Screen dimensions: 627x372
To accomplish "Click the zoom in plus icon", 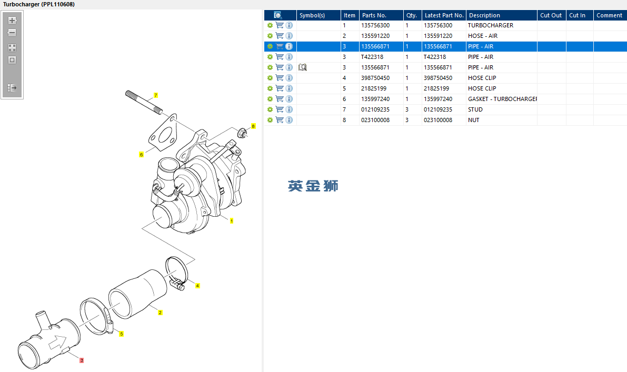I will pos(12,21).
